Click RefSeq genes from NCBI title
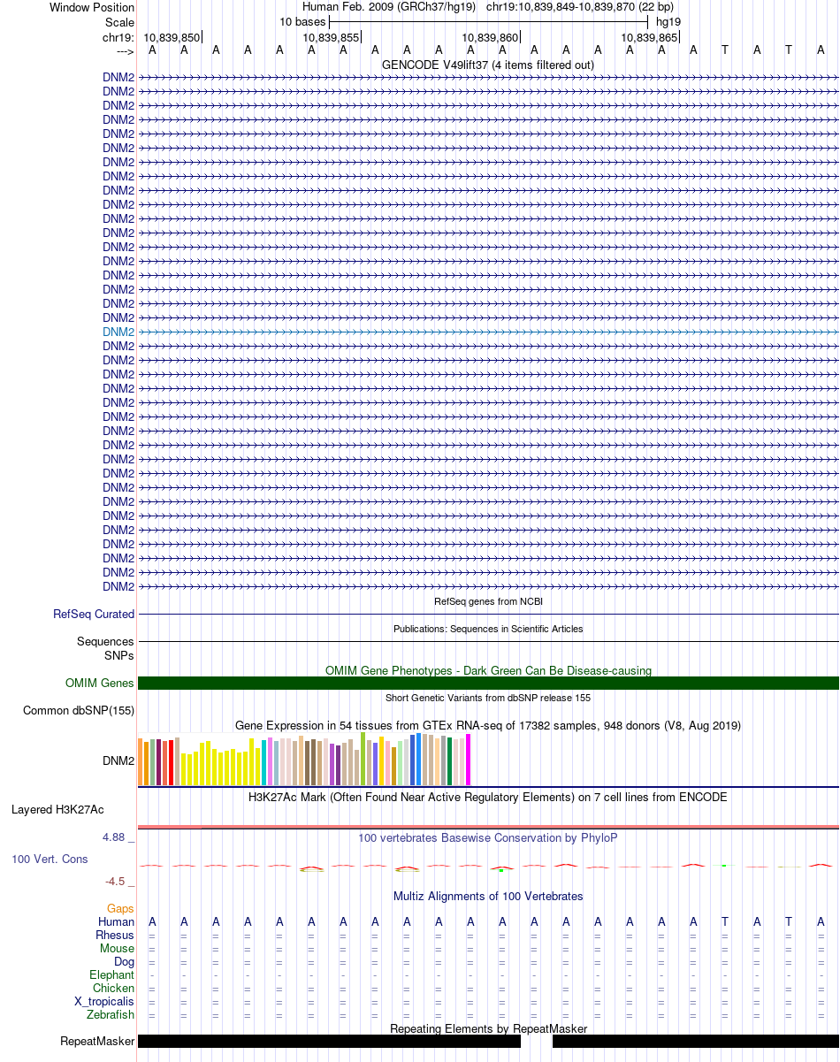The image size is (840, 1062). [x=488, y=601]
